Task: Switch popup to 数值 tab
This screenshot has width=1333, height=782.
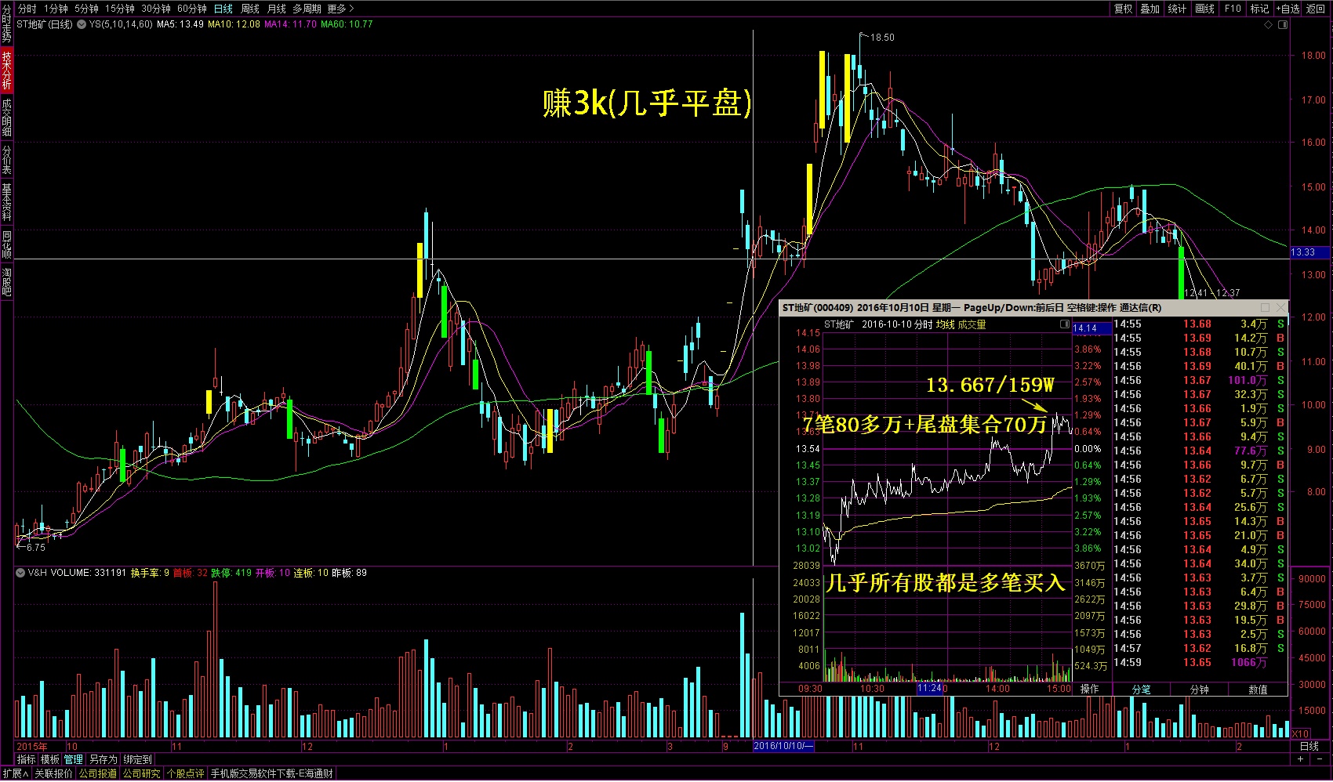Action: tap(1258, 690)
